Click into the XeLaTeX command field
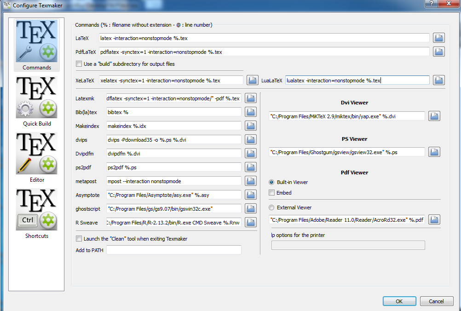Viewport: 461px width, 311px height. pyautogui.click(x=171, y=80)
